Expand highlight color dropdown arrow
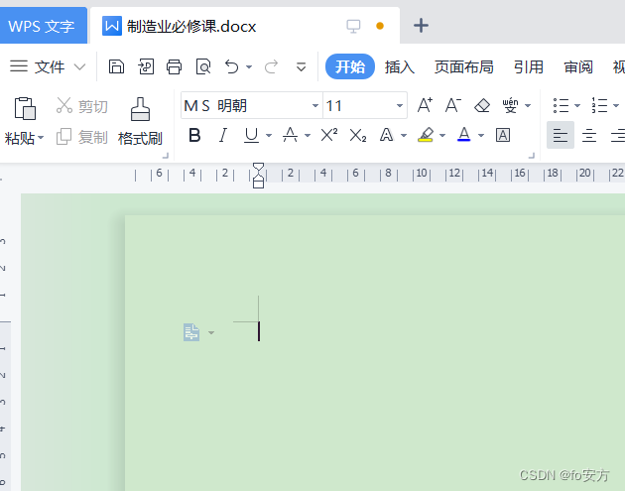This screenshot has width=625, height=491. coord(442,136)
